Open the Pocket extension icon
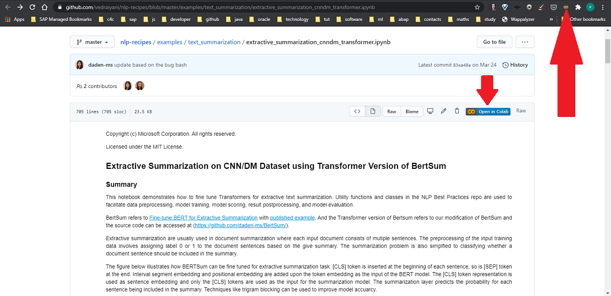611x296 pixels. click(553, 7)
